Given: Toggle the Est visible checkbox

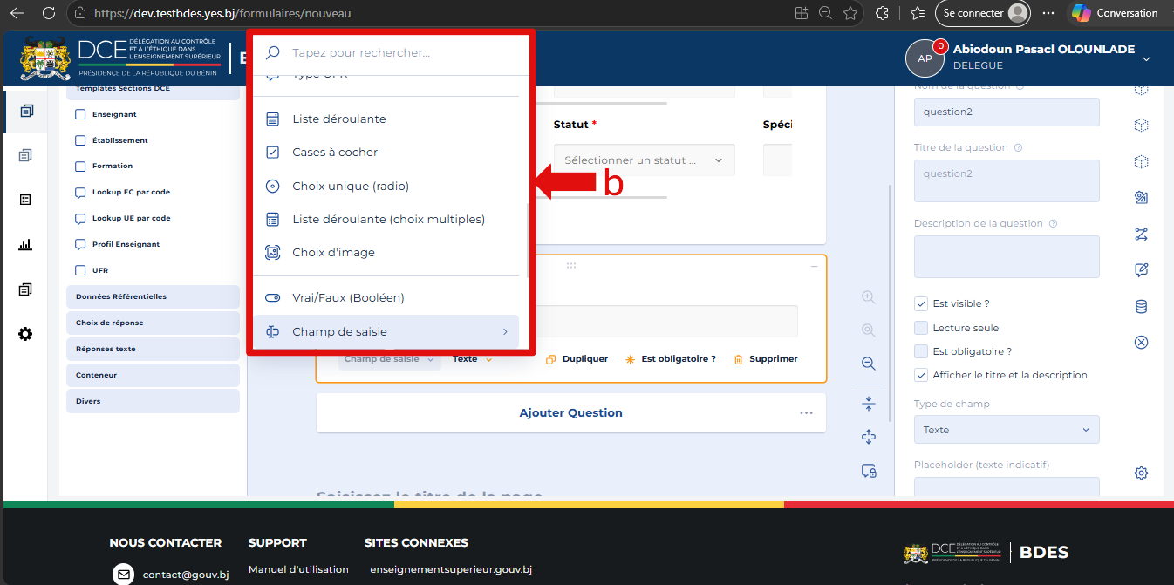Looking at the screenshot, I should (921, 303).
